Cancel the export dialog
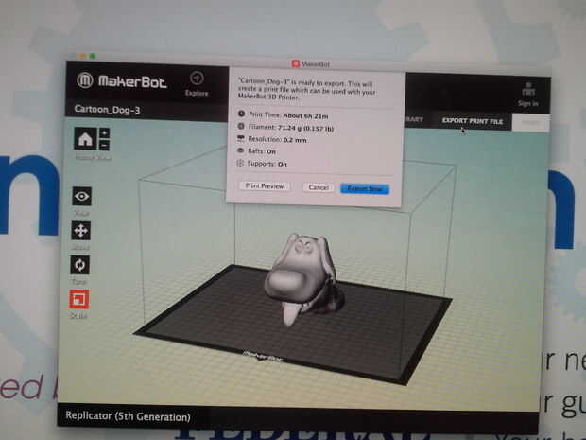This screenshot has width=586, height=440. click(319, 187)
